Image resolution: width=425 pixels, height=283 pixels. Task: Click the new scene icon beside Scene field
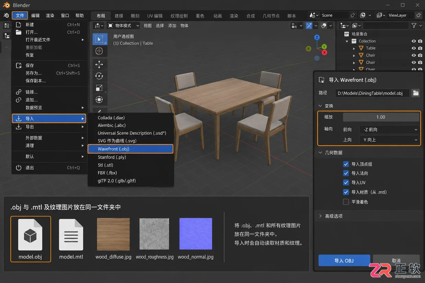363,15
